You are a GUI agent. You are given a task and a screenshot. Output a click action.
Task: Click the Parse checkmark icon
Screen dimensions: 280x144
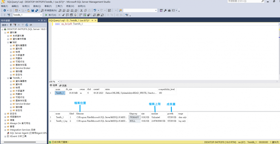pyautogui.click(x=63, y=15)
